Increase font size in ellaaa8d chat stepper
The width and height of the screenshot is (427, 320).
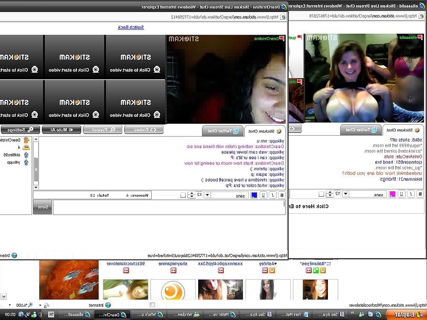coord(330,192)
